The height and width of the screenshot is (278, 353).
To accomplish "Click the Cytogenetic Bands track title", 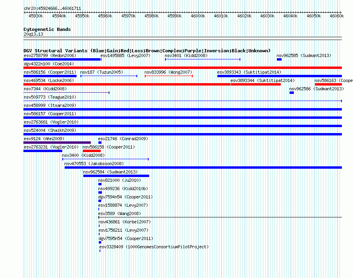I will coord(47,29).
